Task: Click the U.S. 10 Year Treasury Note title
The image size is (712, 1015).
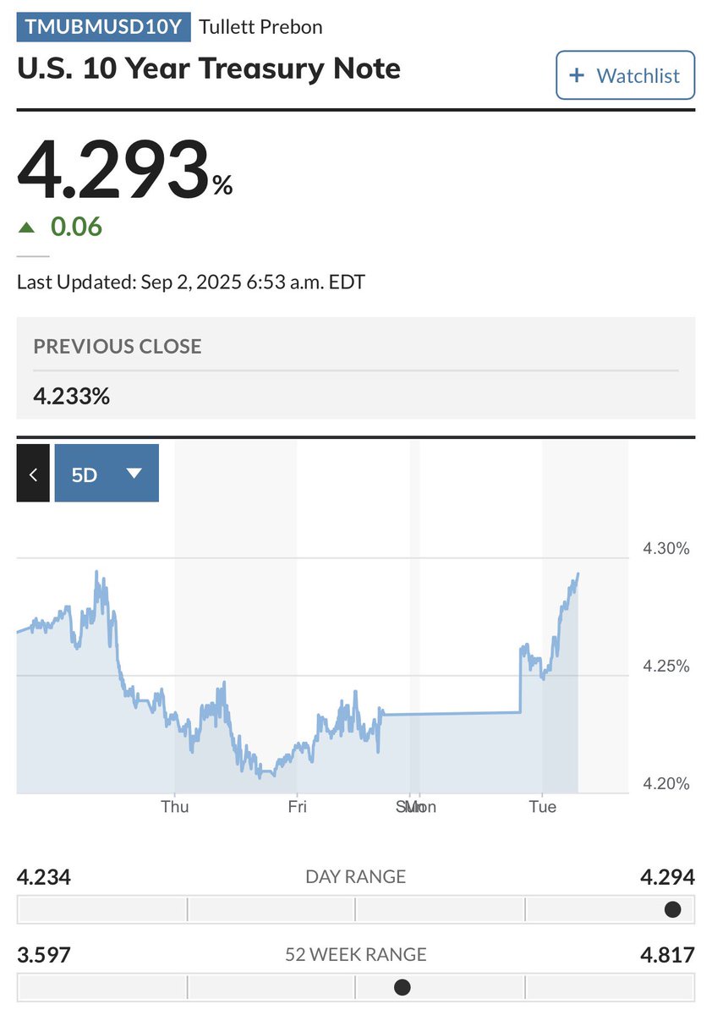Action: point(209,69)
